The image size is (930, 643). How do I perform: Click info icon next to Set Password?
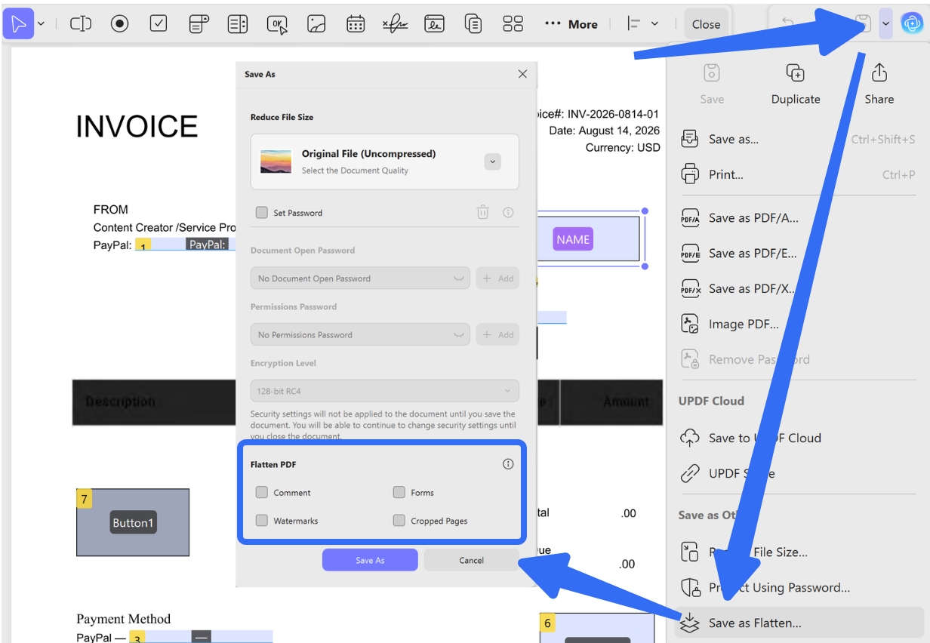(x=508, y=212)
